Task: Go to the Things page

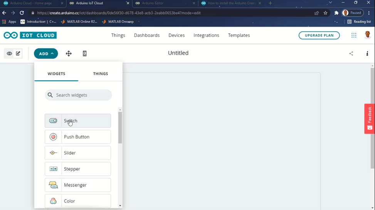Action: click(118, 35)
